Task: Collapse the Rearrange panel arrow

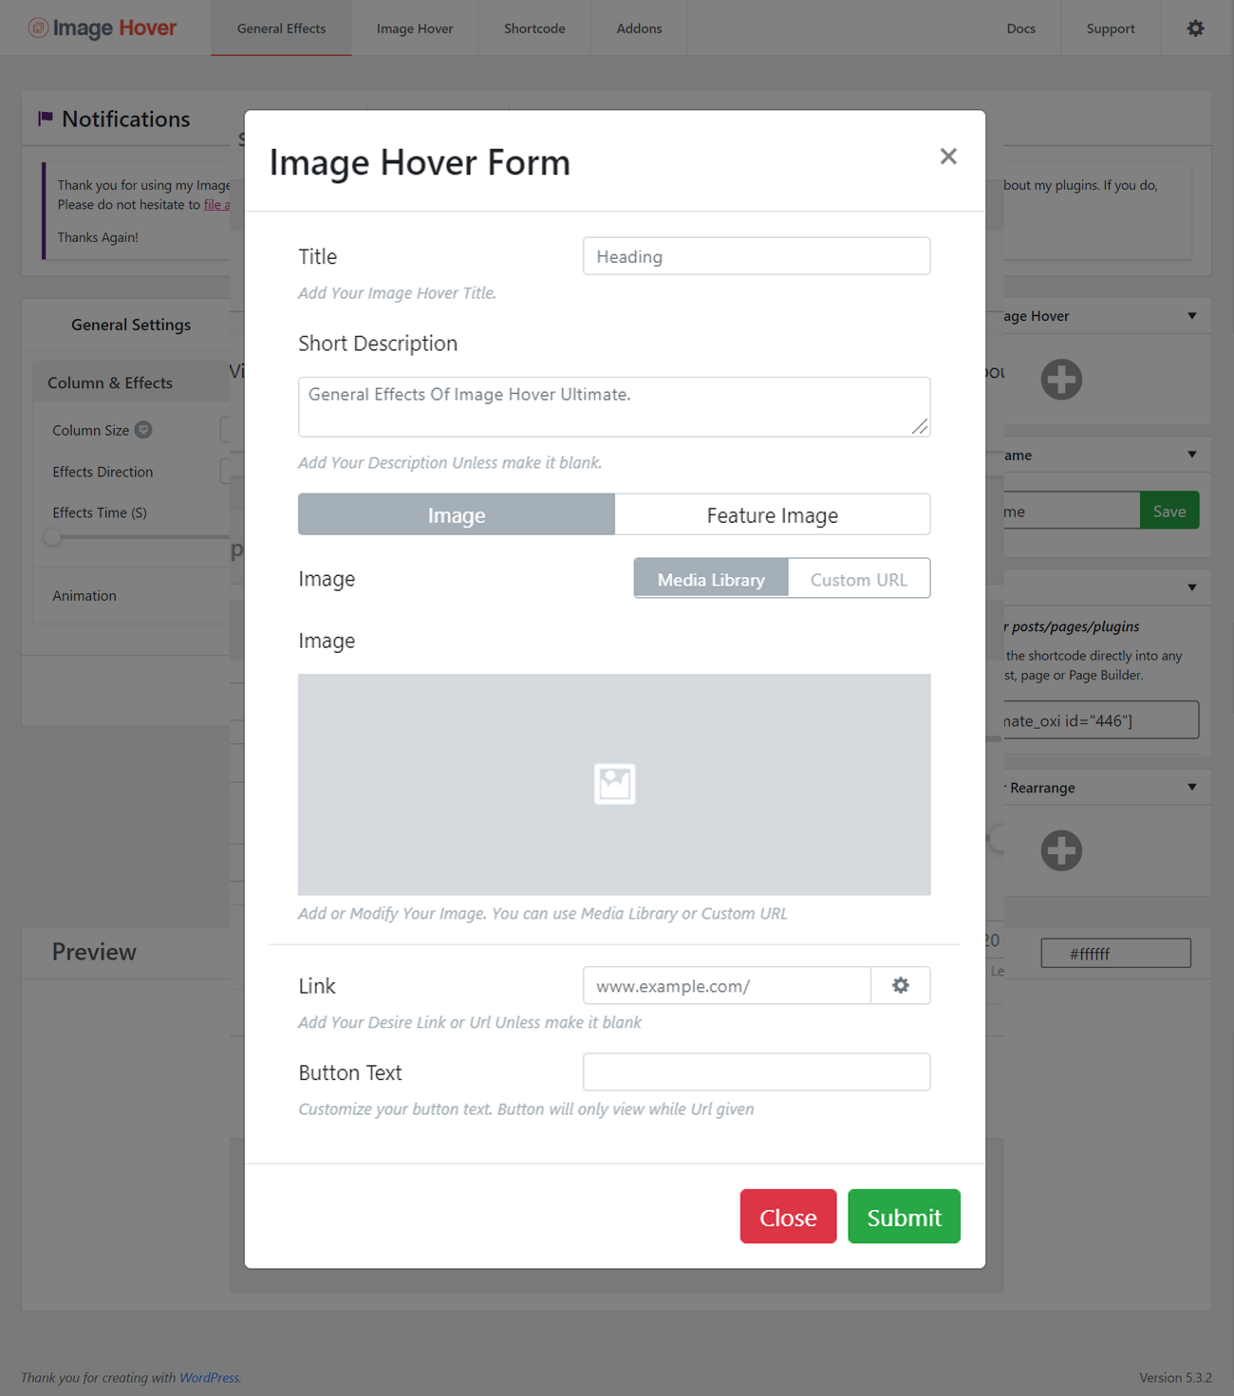Action: (1192, 787)
